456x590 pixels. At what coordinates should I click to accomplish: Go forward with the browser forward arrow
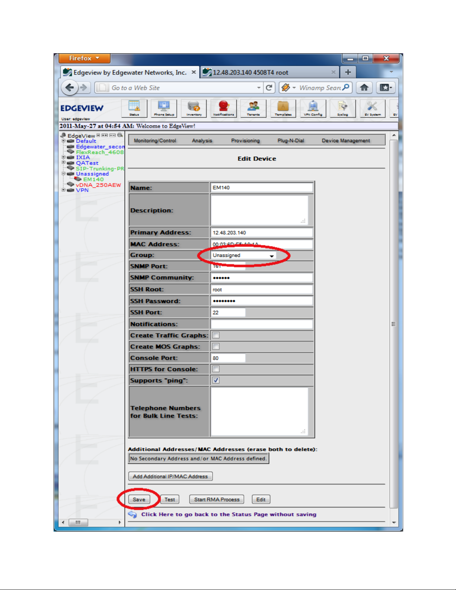point(84,87)
